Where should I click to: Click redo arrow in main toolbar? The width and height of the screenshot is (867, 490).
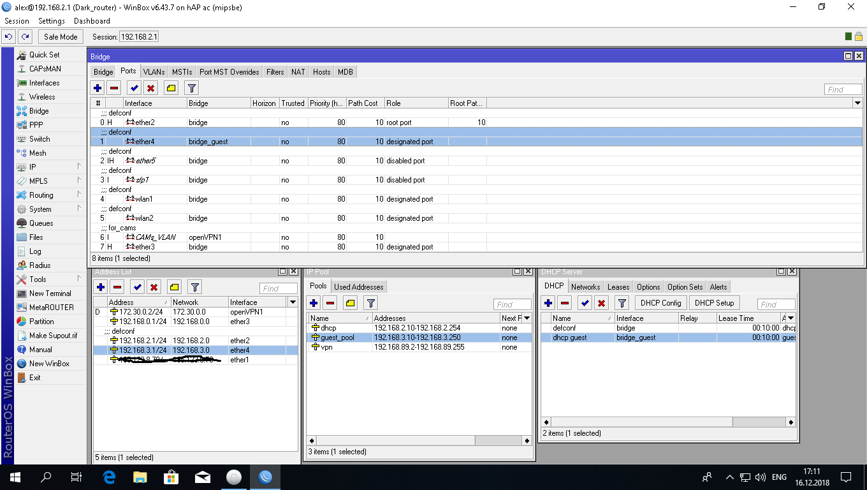pyautogui.click(x=25, y=37)
